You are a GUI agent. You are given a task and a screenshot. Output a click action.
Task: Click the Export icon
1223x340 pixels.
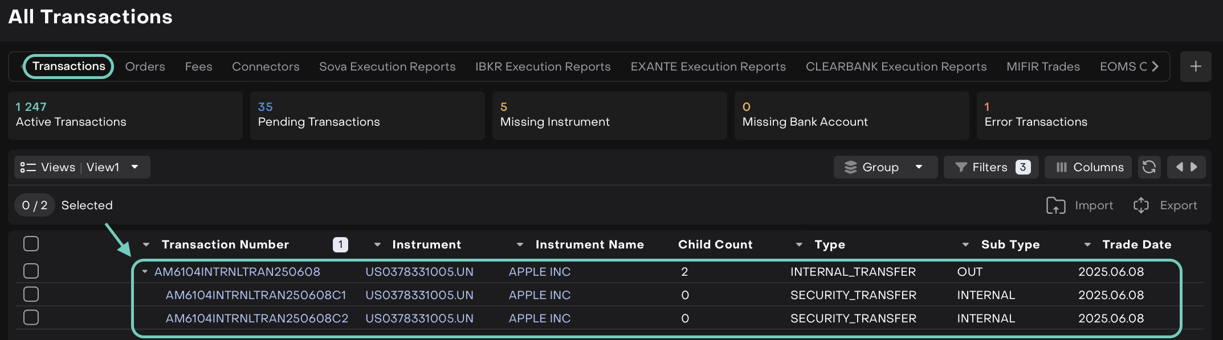click(1141, 205)
